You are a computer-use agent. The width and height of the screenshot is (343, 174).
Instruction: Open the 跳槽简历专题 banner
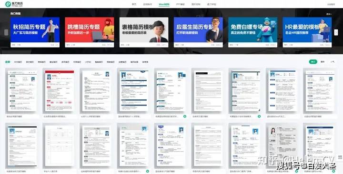click(x=90, y=32)
